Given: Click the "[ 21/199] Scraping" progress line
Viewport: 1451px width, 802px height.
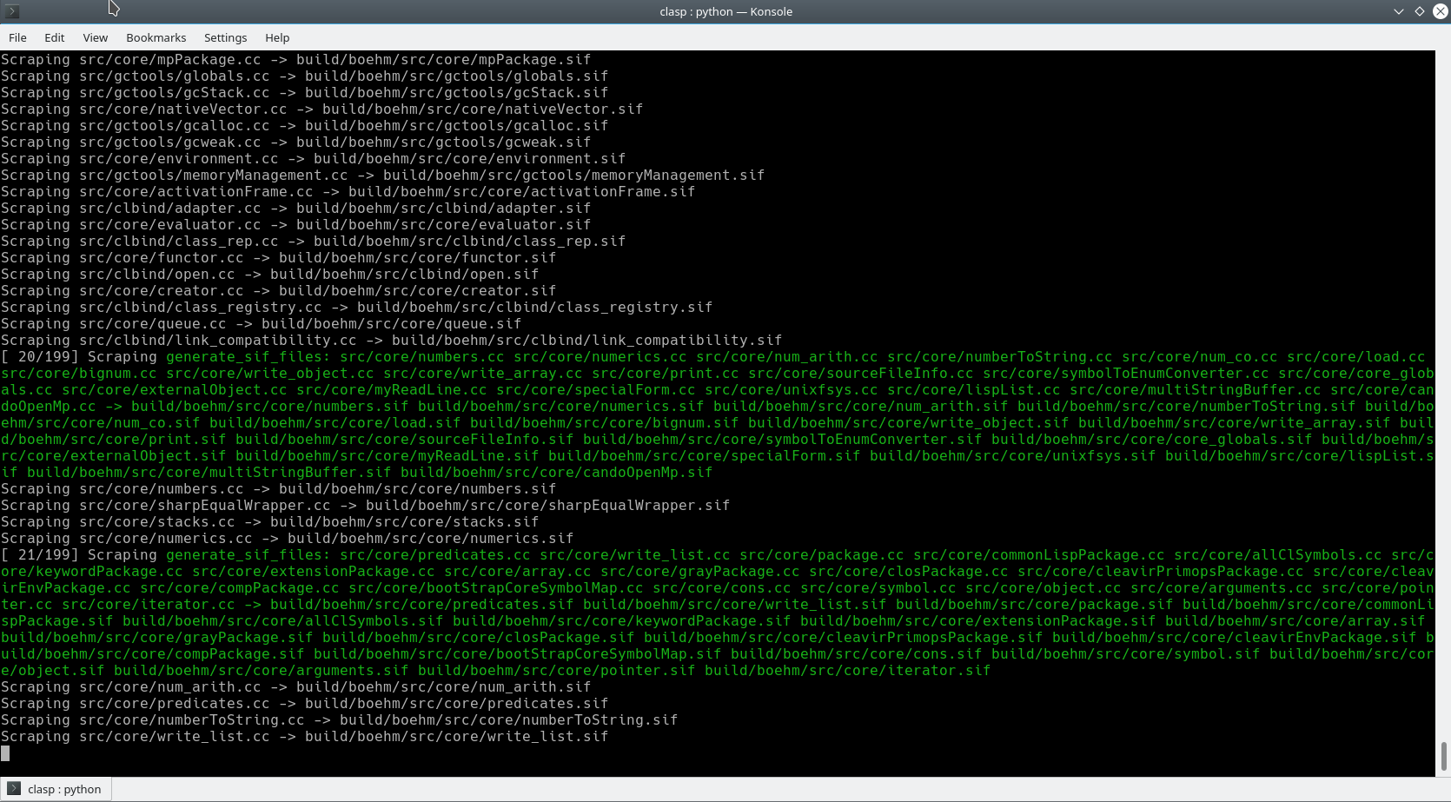Looking at the screenshot, I should click(79, 555).
